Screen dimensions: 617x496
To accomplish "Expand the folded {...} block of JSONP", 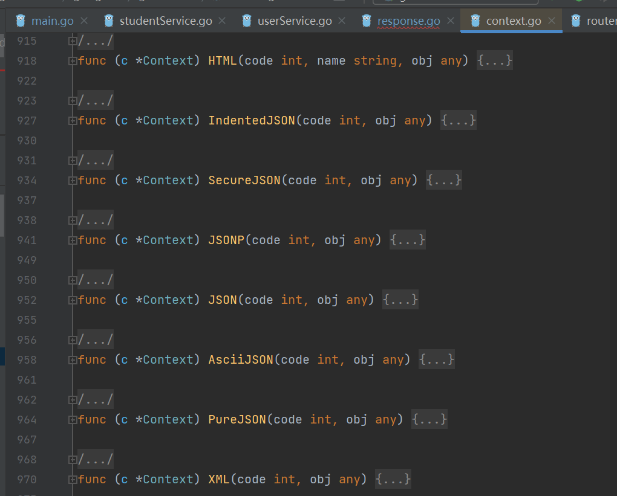I will (408, 240).
